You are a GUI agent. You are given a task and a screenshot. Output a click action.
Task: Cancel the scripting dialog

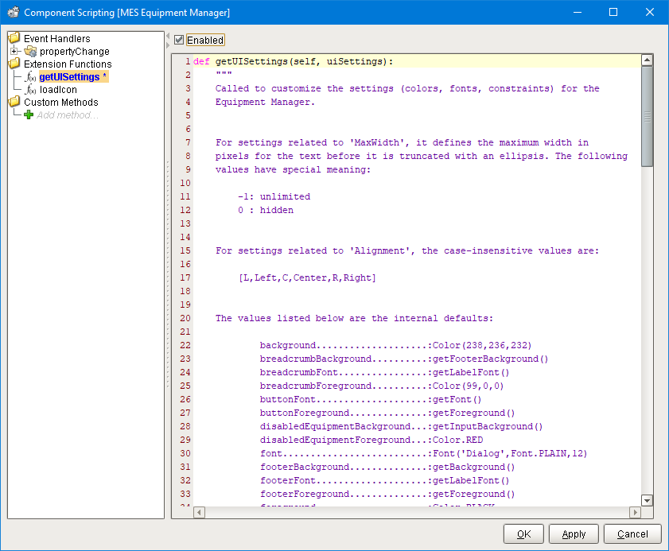[x=632, y=534]
